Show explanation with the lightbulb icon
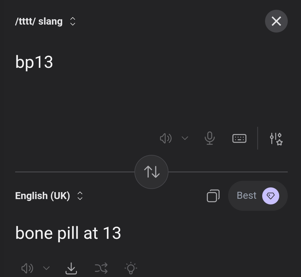 (x=131, y=268)
